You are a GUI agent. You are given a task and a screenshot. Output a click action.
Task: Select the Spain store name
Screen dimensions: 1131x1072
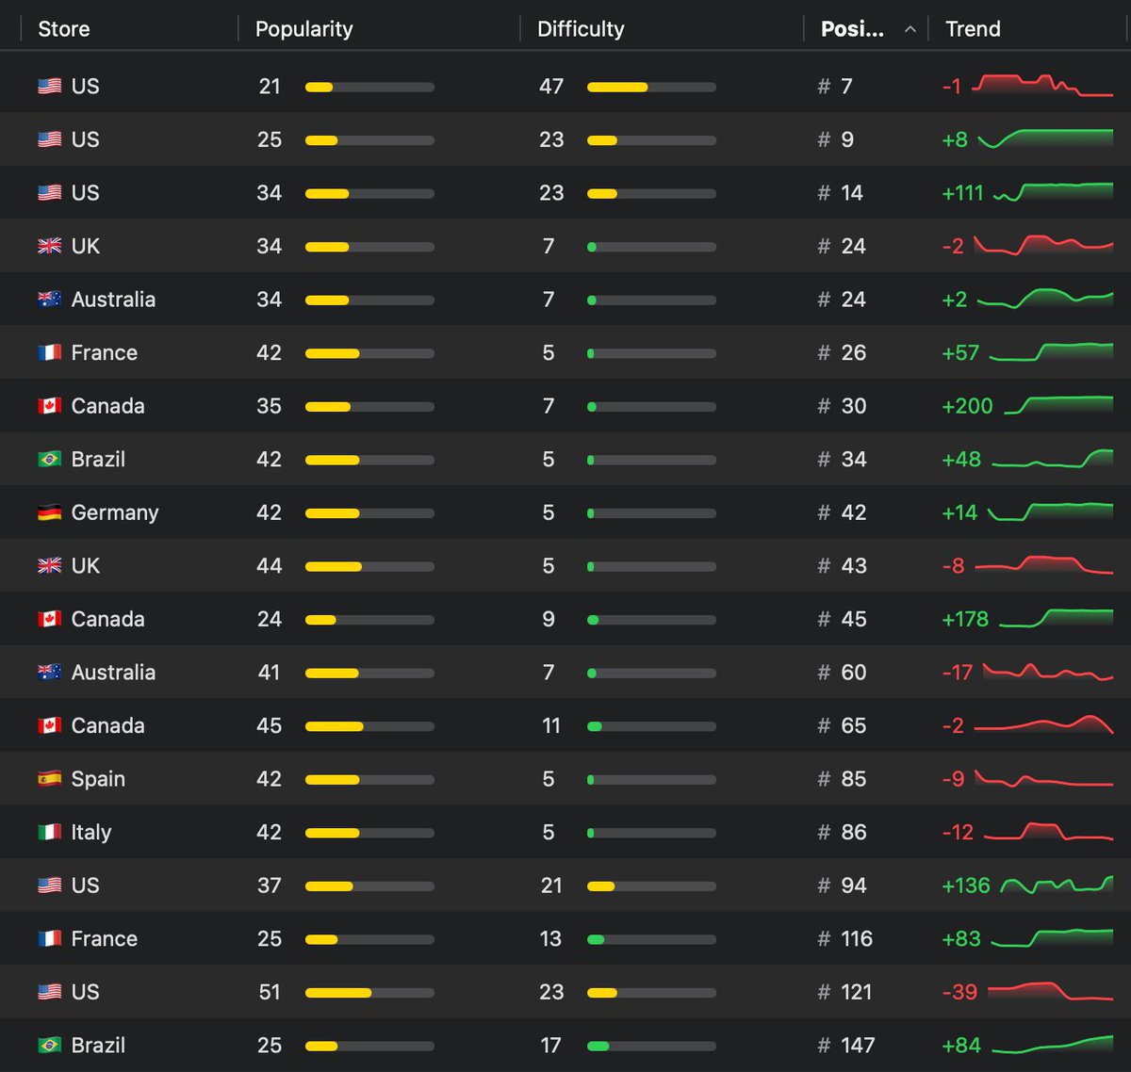[x=98, y=779]
